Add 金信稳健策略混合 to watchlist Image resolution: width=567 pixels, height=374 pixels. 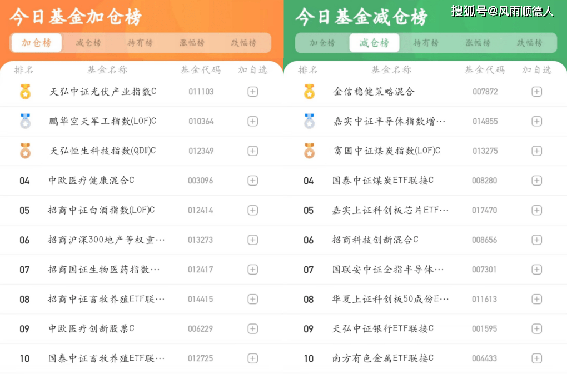[x=536, y=92]
